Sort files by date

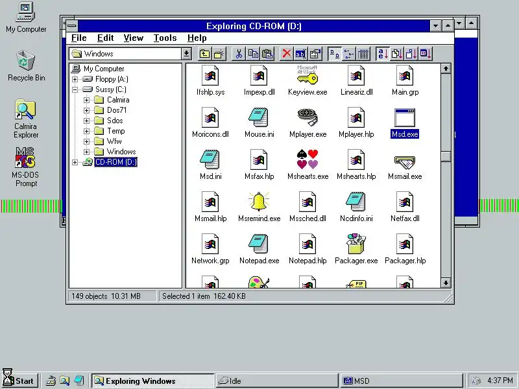pos(426,54)
